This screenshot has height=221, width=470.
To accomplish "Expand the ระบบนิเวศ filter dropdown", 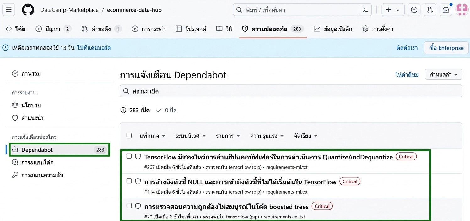I will pos(191,136).
